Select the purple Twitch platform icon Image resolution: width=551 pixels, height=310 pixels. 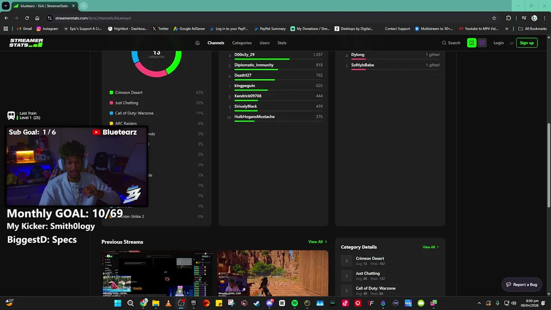pyautogui.click(x=482, y=43)
